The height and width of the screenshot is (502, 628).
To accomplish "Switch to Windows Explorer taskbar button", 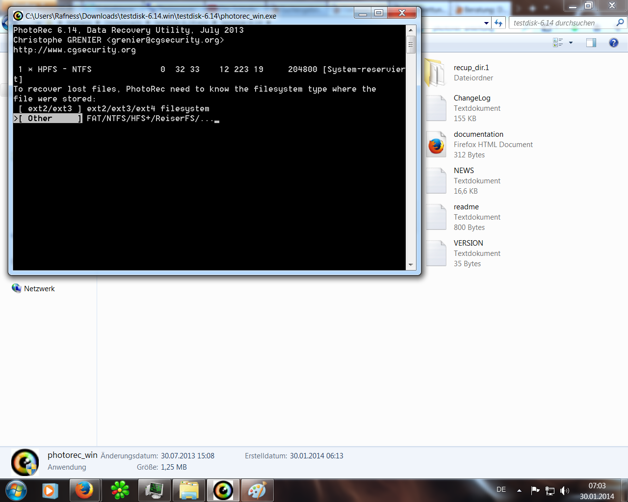I will (189, 490).
